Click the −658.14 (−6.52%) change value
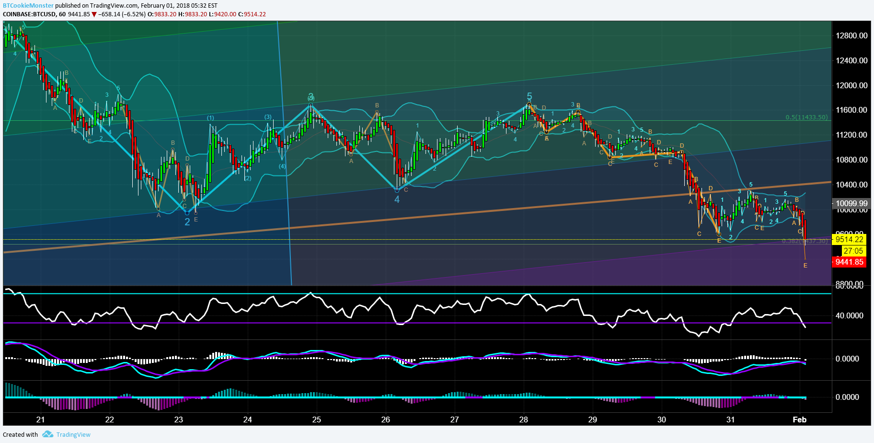The height and width of the screenshot is (443, 874). [122, 14]
